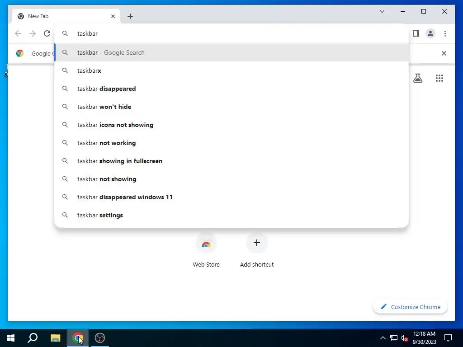This screenshot has height=347, width=463.
Task: Click the back navigation arrow
Action: 18,33
